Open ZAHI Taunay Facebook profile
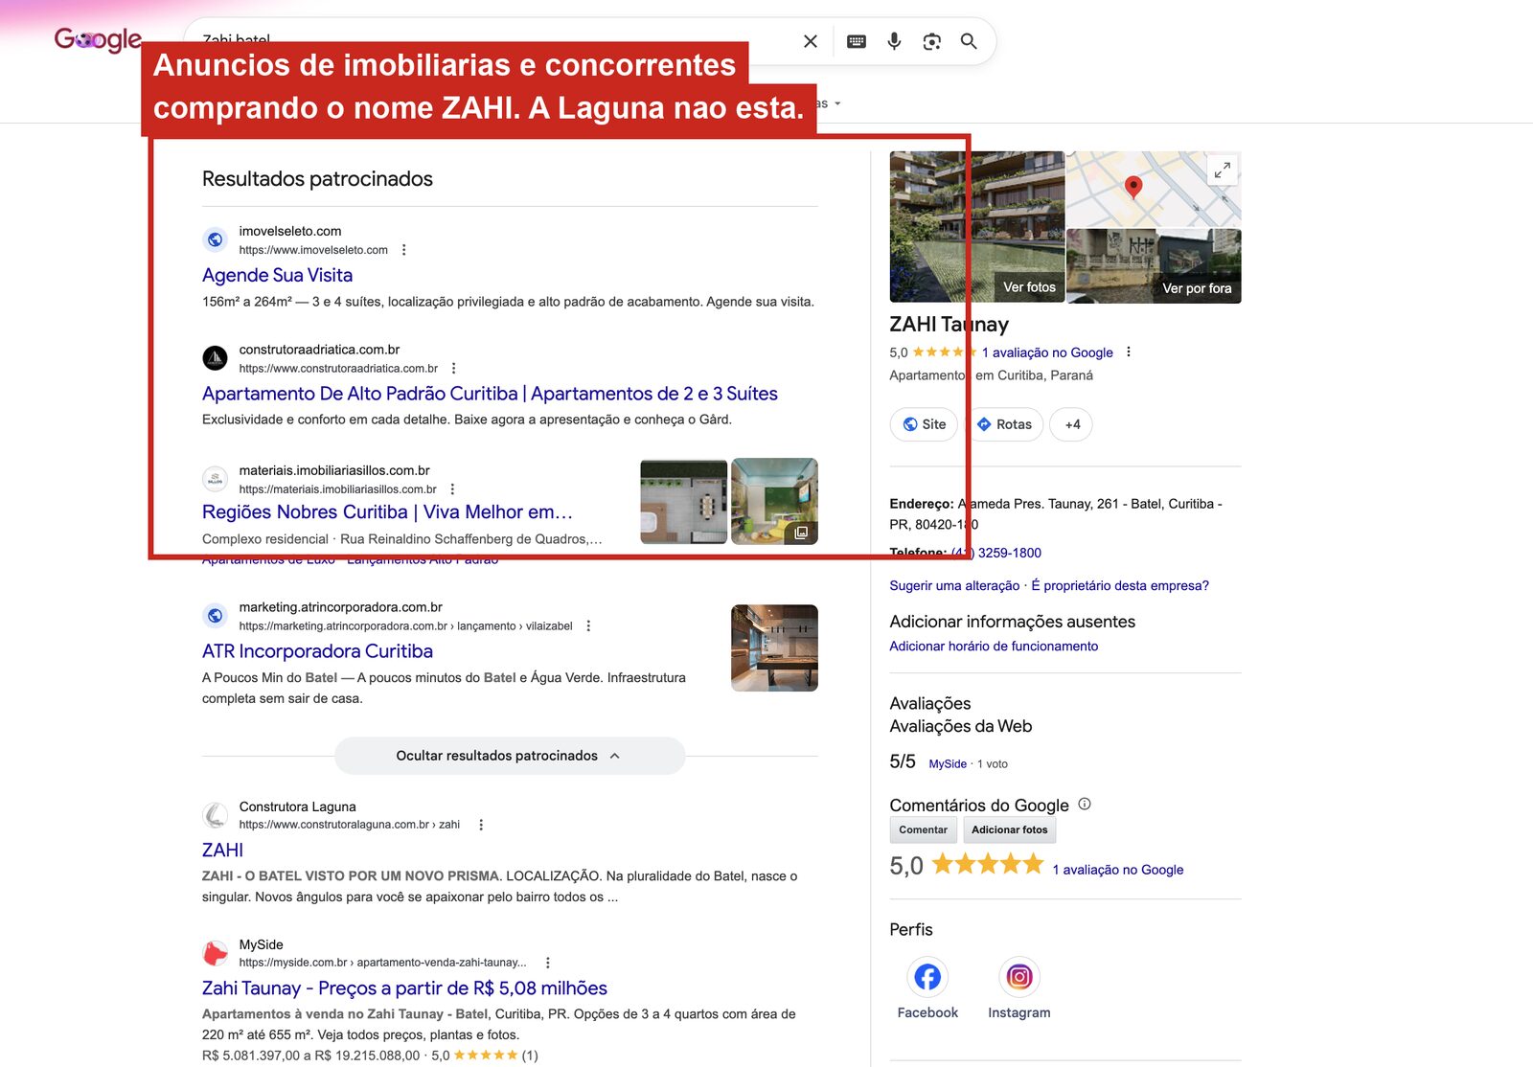The height and width of the screenshot is (1067, 1533). [927, 989]
